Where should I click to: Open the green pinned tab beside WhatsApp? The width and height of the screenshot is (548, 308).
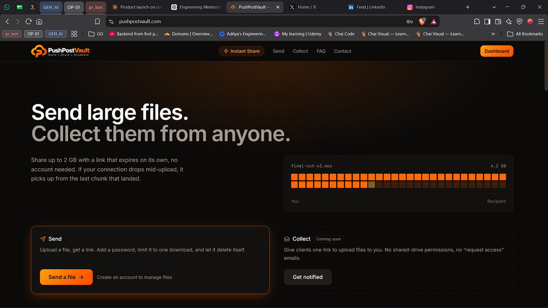pos(19,7)
